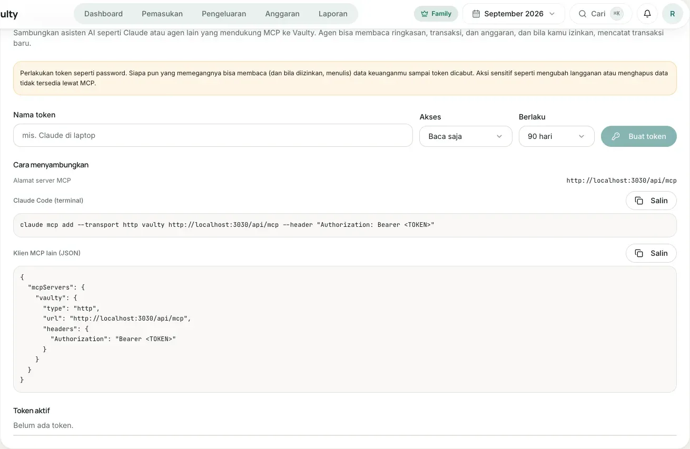
Task: Click the Nama token label
Action: click(34, 115)
